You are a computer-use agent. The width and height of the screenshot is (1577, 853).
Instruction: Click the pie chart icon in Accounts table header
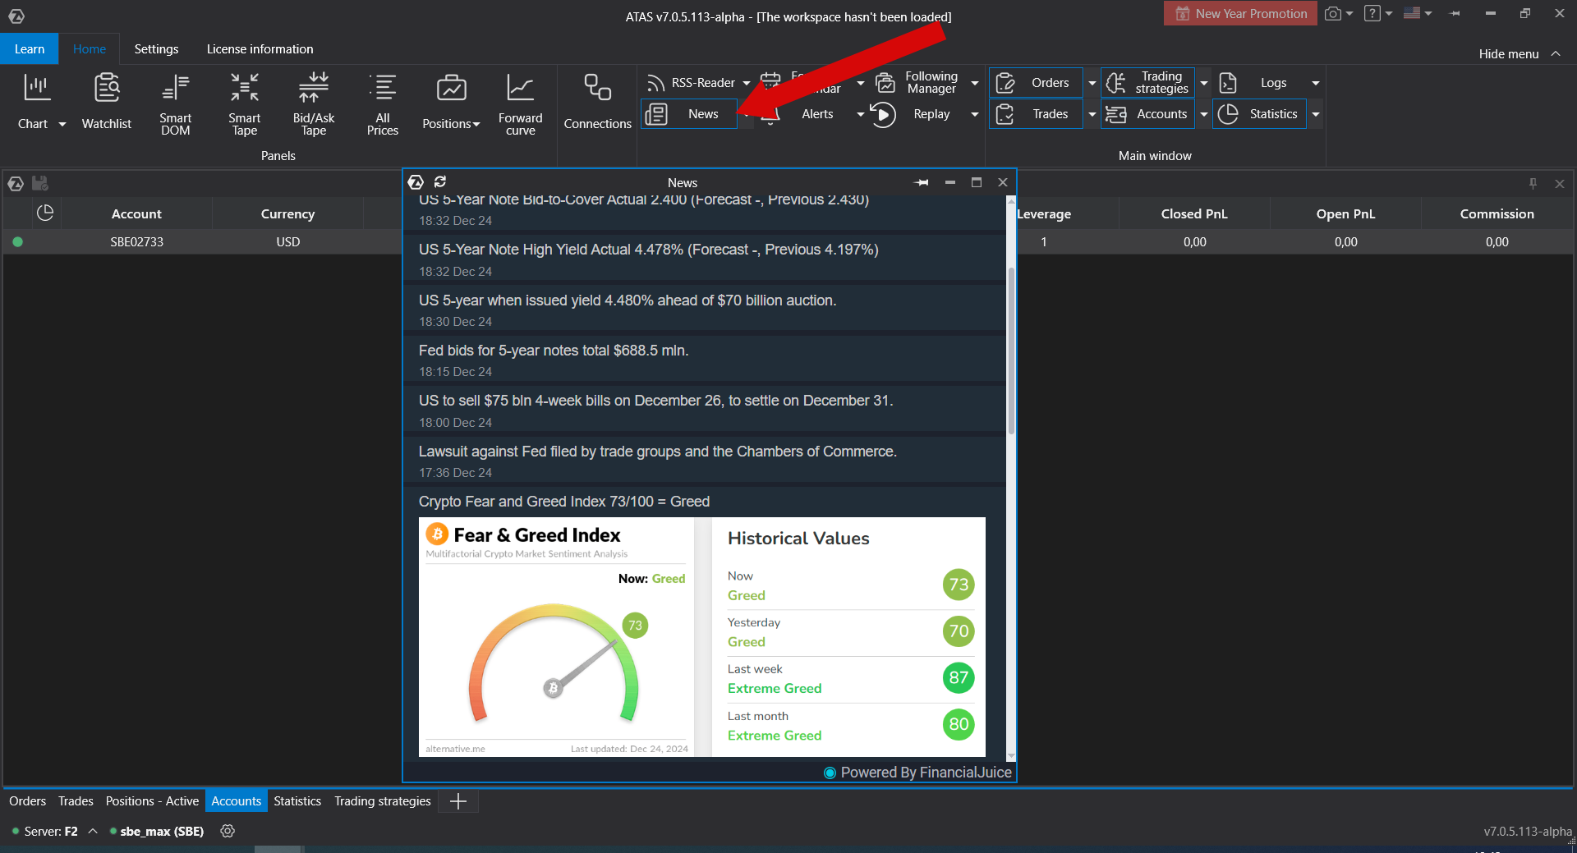click(x=45, y=213)
